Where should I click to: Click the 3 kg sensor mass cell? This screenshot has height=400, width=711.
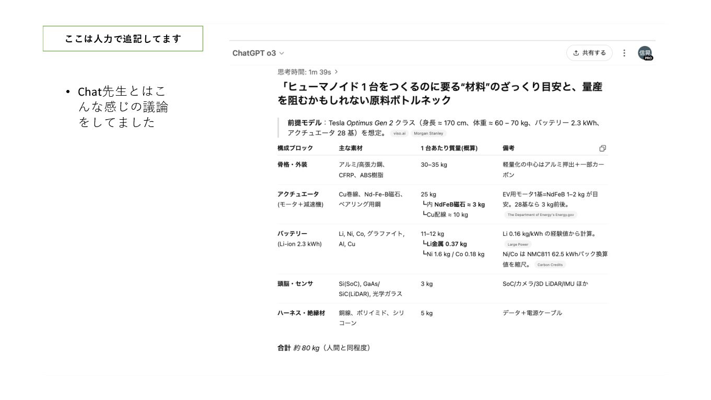pos(427,284)
